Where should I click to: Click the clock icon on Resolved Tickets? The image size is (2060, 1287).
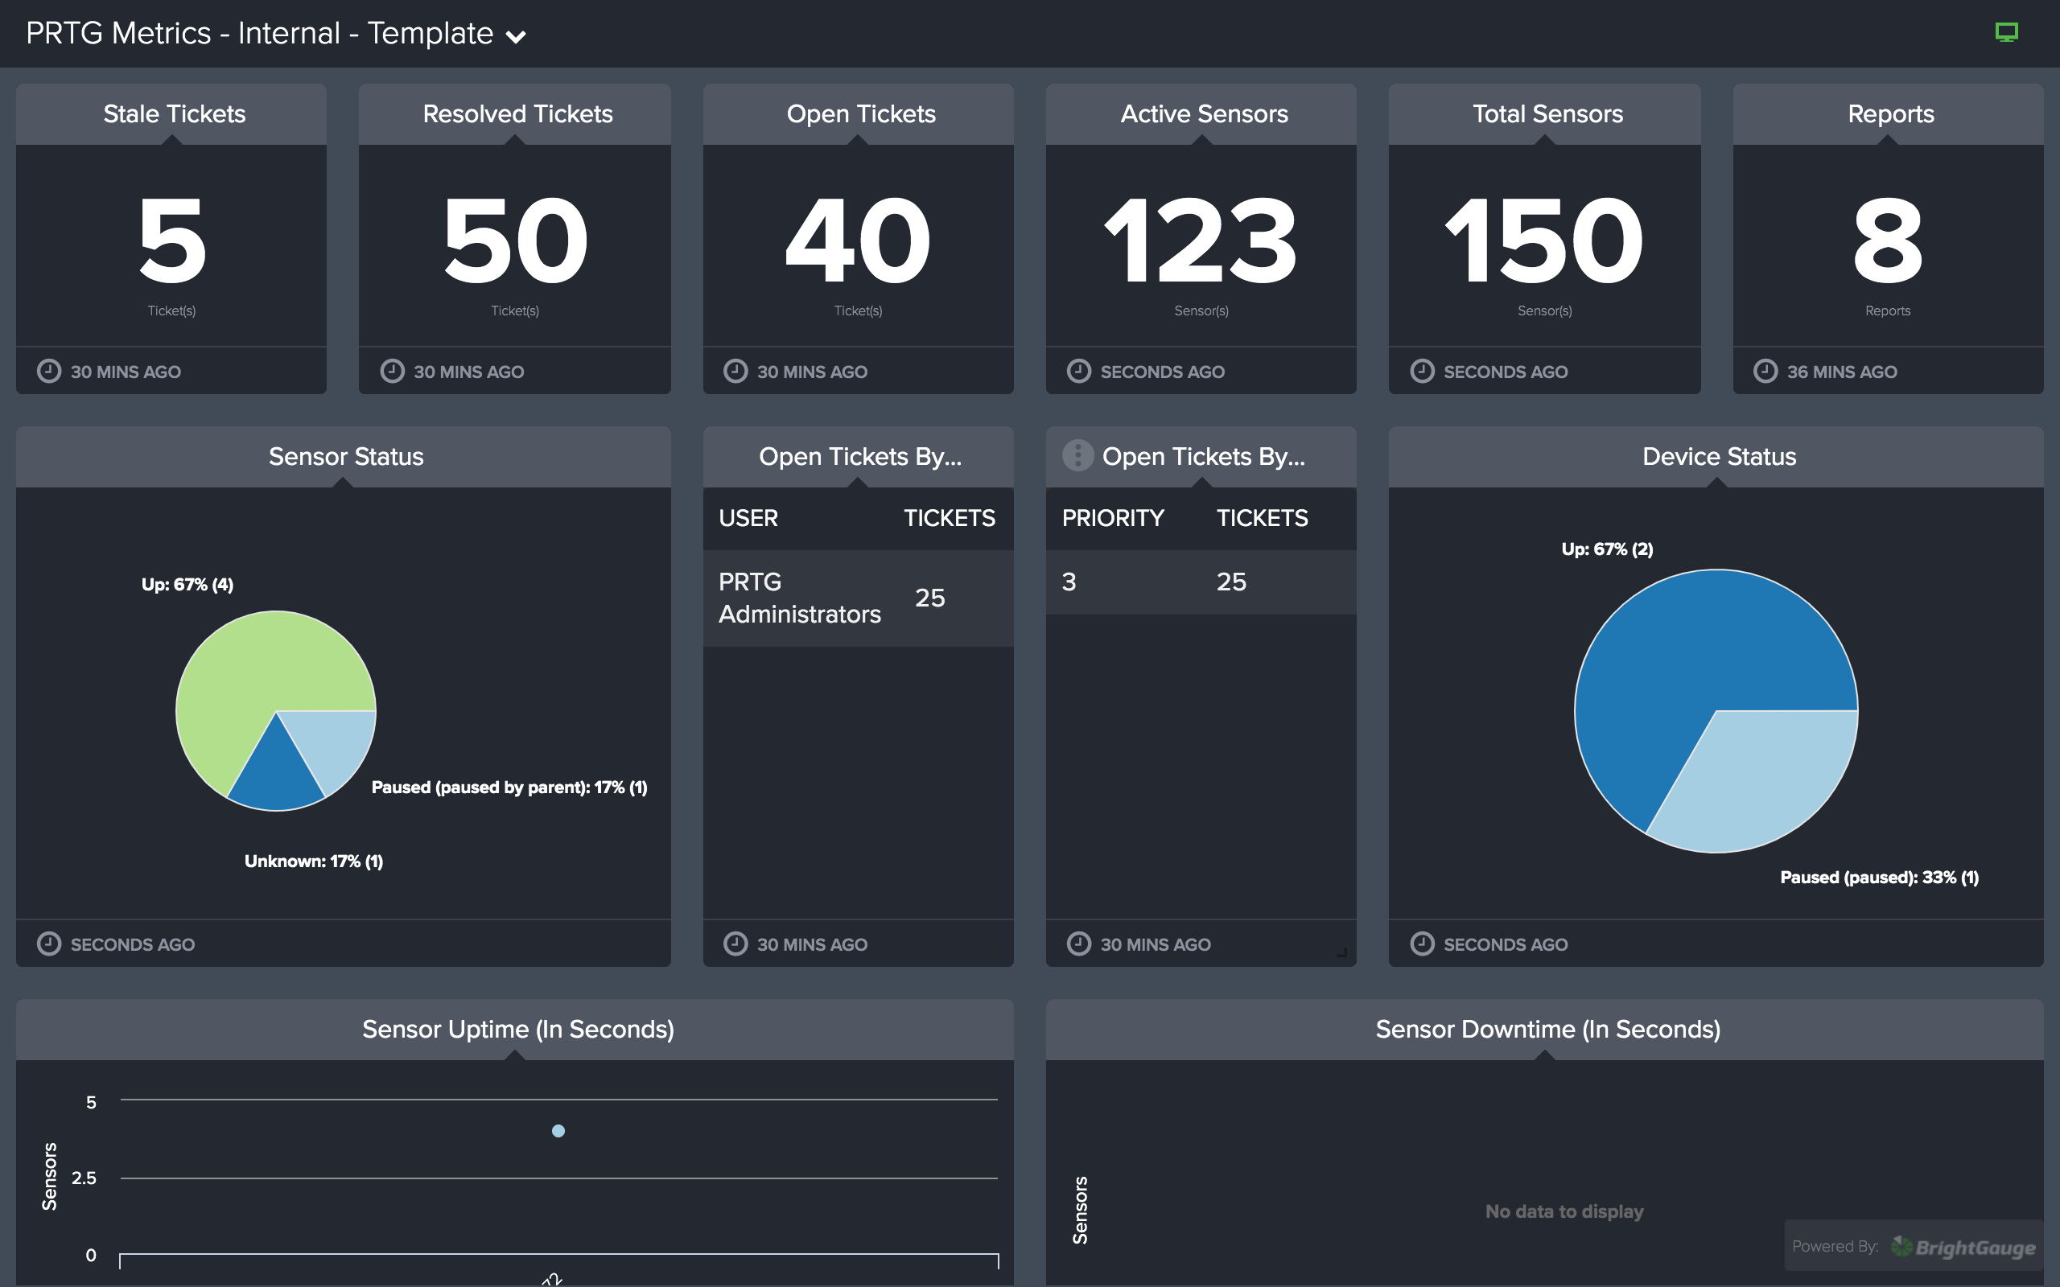[x=393, y=371]
